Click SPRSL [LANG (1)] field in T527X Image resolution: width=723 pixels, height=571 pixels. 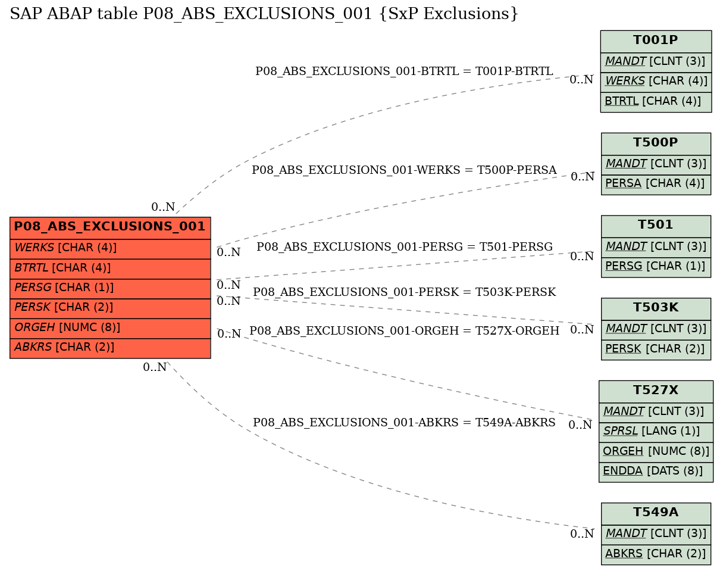[x=656, y=432]
